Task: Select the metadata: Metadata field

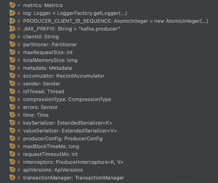Action: tap(47, 68)
